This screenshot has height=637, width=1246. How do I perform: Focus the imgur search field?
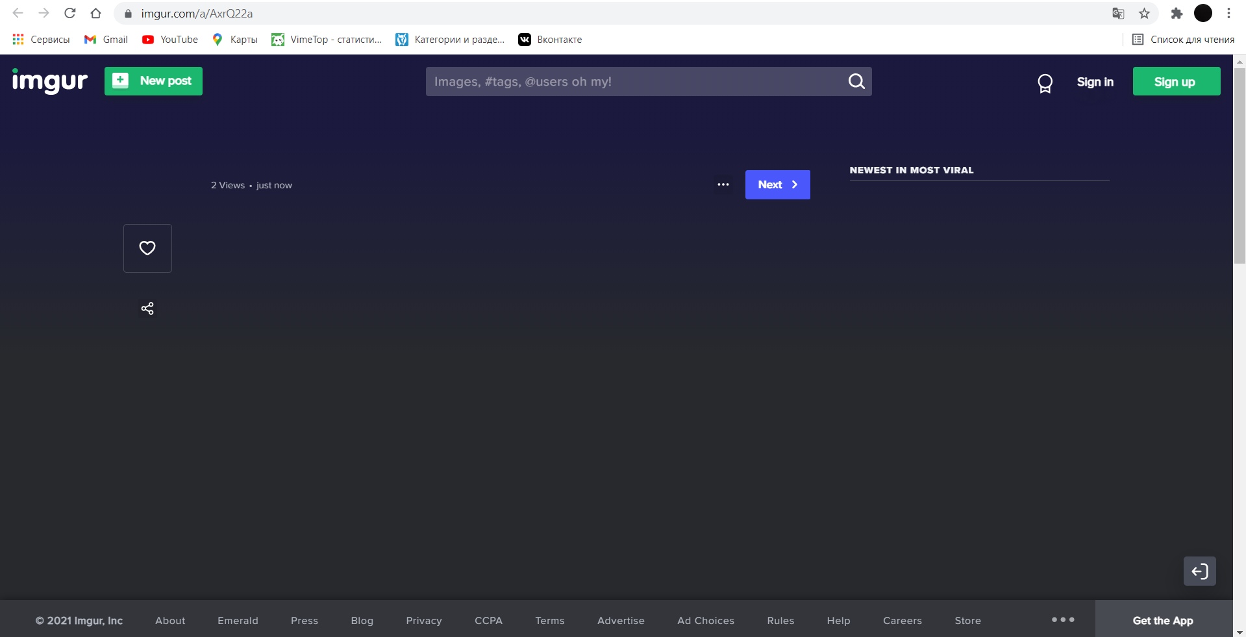pyautogui.click(x=633, y=82)
